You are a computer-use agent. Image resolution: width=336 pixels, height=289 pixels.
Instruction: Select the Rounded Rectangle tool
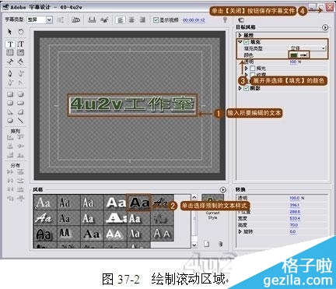pyautogui.click(x=20, y=103)
